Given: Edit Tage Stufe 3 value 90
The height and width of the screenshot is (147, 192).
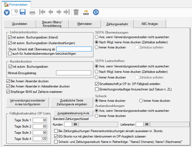Looking at the screenshot, I should (x=40, y=132).
